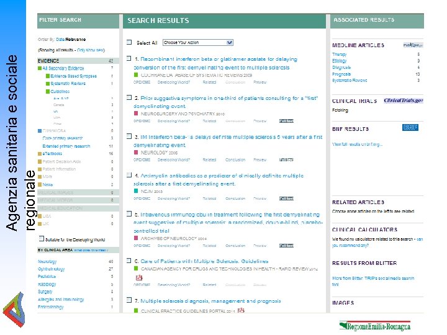Click Related under result 1
Screen dimensions: 447x335
pyautogui.click(x=209, y=83)
